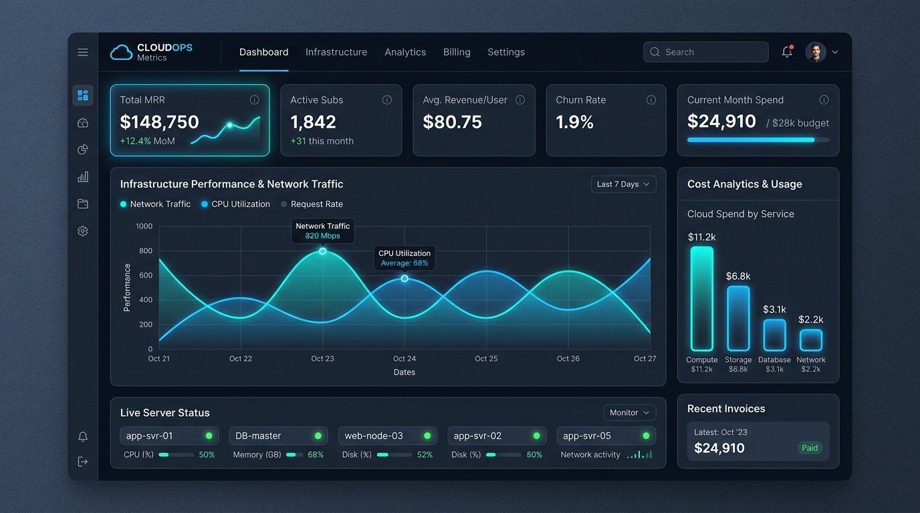Click app-svr-01 CPU 50% progress bar
Viewport: 920px width, 513px height.
[177, 455]
